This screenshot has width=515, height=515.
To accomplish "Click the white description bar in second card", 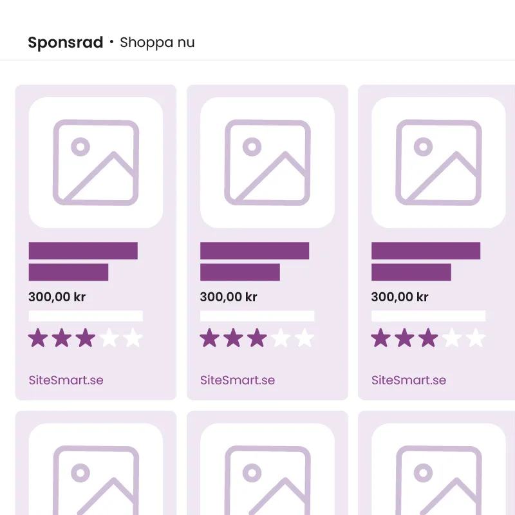I will (257, 316).
